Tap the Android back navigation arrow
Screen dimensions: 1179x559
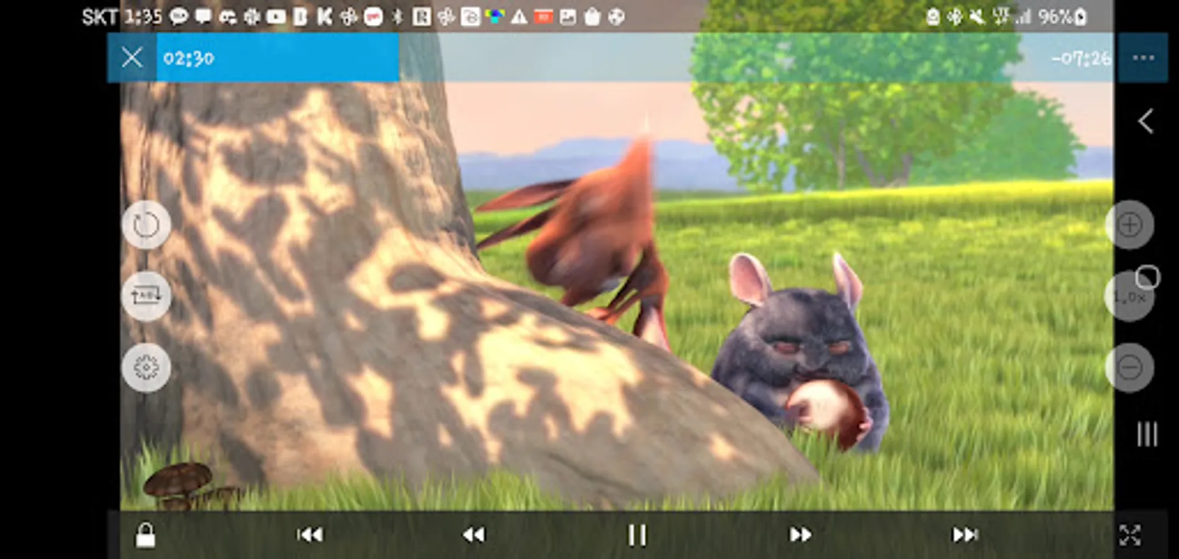click(1146, 121)
